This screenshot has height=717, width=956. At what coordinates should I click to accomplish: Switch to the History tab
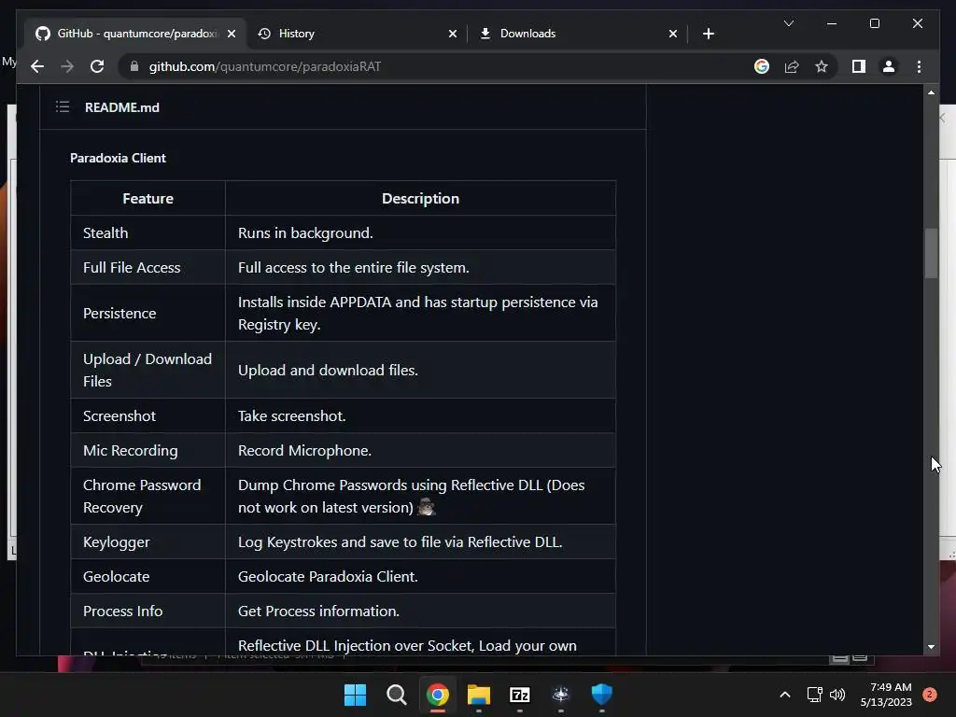pos(357,34)
